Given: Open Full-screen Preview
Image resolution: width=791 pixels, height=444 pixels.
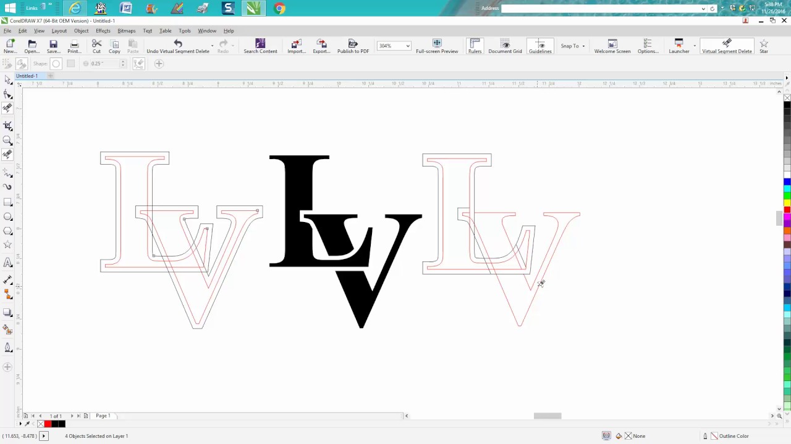Looking at the screenshot, I should (437, 46).
